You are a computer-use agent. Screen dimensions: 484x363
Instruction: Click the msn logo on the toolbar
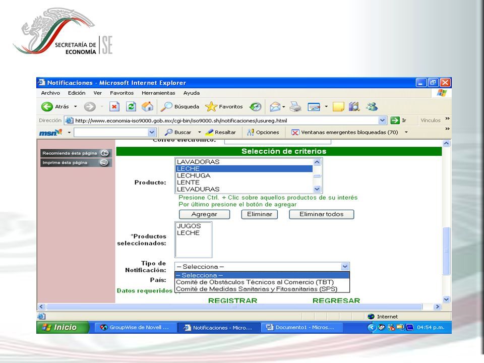point(50,133)
